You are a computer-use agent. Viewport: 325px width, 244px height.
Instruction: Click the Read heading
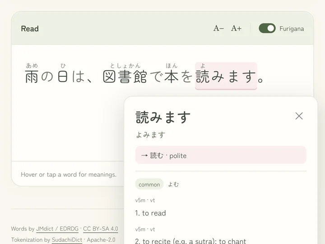(30, 28)
